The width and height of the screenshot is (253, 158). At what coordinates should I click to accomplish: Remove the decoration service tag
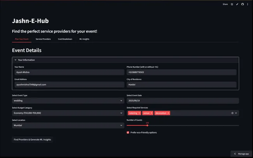[168, 113]
